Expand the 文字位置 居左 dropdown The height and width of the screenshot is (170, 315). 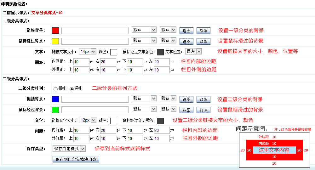(x=193, y=51)
